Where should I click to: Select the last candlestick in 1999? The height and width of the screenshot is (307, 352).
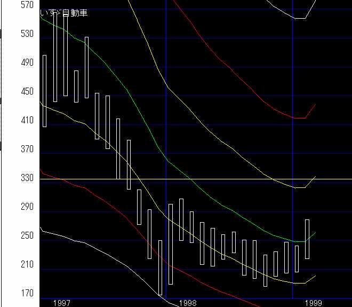(x=307, y=239)
